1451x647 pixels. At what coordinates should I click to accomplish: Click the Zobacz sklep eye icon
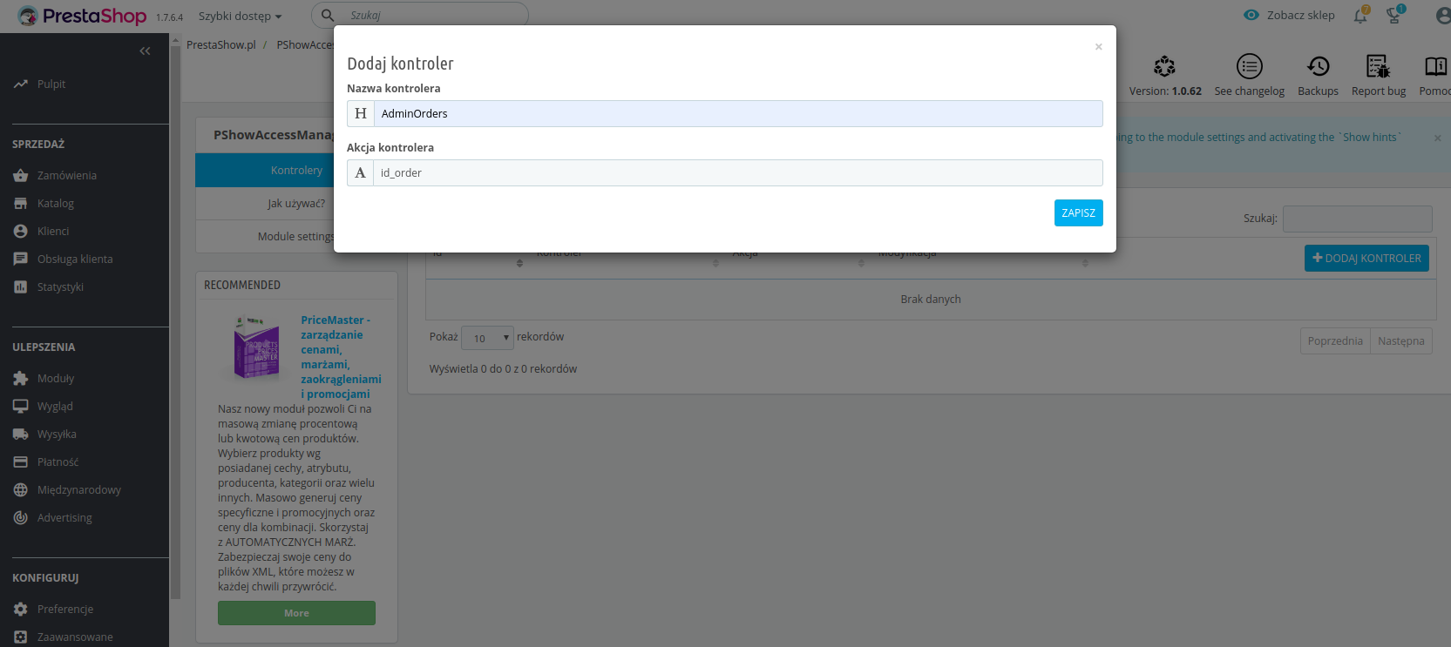point(1251,15)
